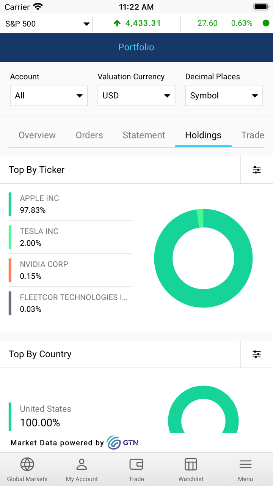Image resolution: width=273 pixels, height=486 pixels.
Task: Open Top By Country filter settings
Action: coord(257,354)
